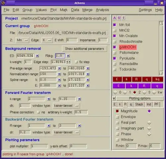Image resolution: width=166 pixels, height=159 pixels.
Task: Click purple E marked-groups plot button
Action: [x=119, y=86]
